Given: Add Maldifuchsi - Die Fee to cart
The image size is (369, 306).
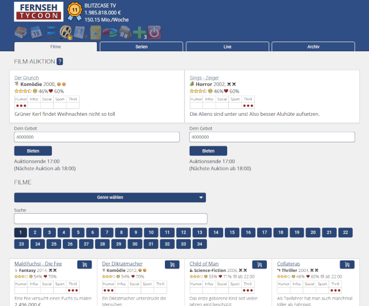Looking at the screenshot, I should (85, 265).
